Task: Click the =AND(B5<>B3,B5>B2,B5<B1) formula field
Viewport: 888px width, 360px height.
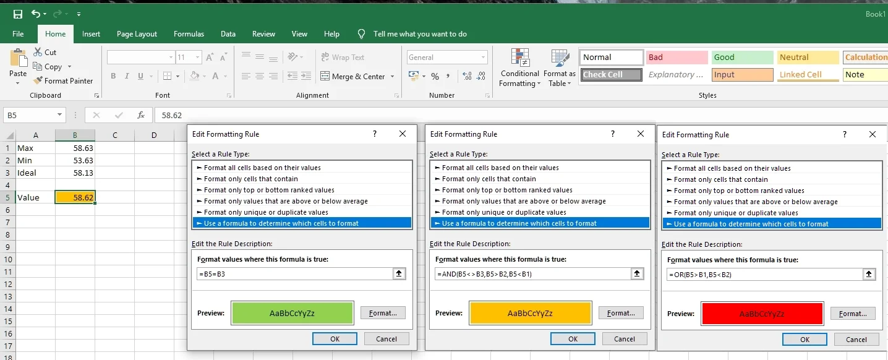Action: [533, 274]
